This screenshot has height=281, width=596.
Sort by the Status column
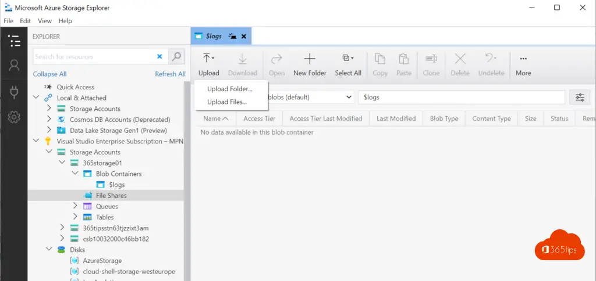click(559, 118)
